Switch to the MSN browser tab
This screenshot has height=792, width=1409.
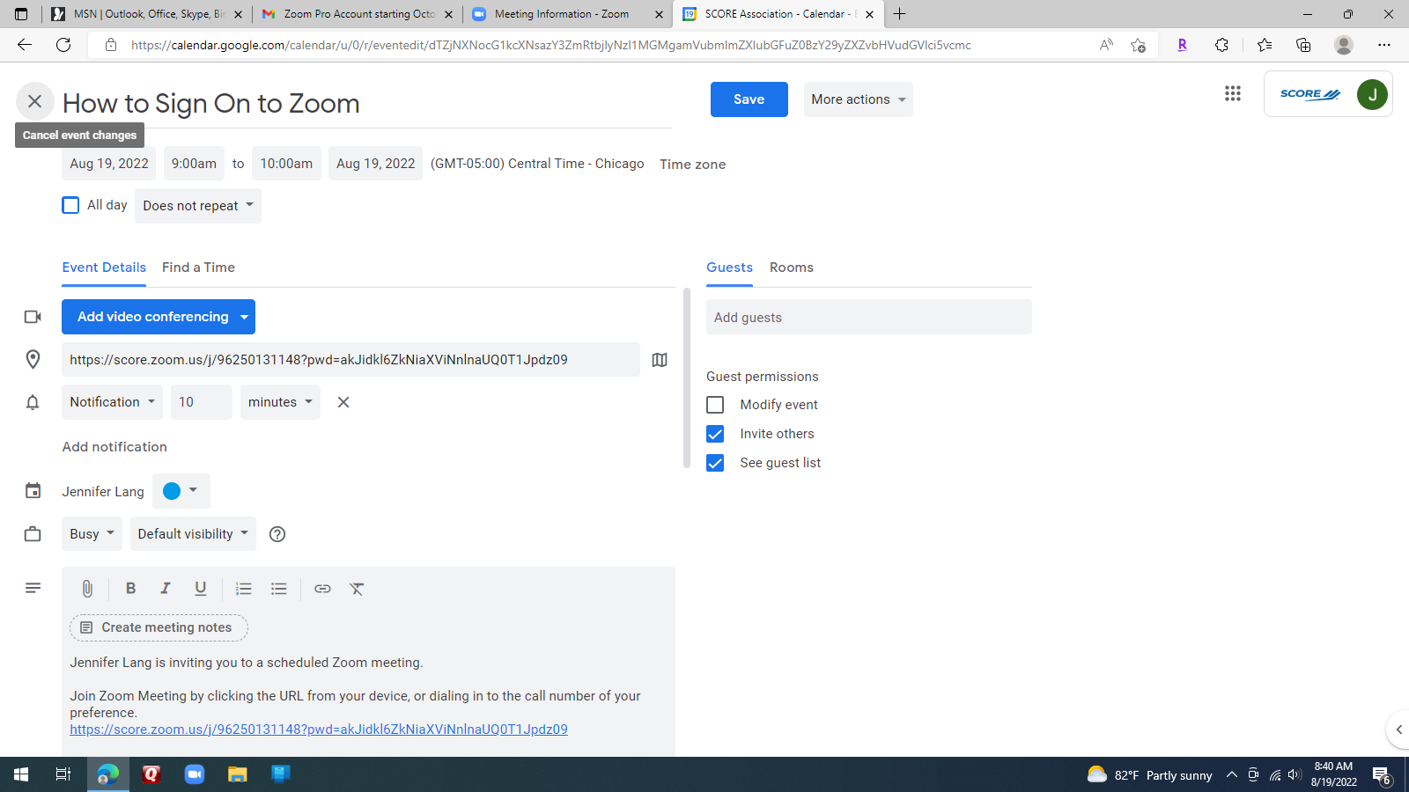pyautogui.click(x=148, y=14)
